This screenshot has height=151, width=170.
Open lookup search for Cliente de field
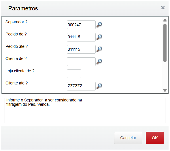99,62
